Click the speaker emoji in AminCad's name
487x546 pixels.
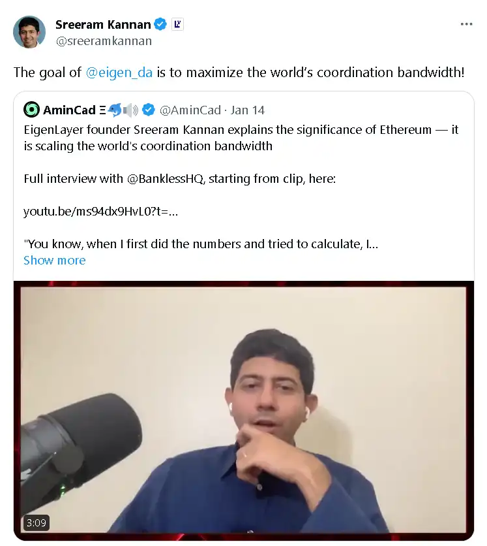pos(130,110)
